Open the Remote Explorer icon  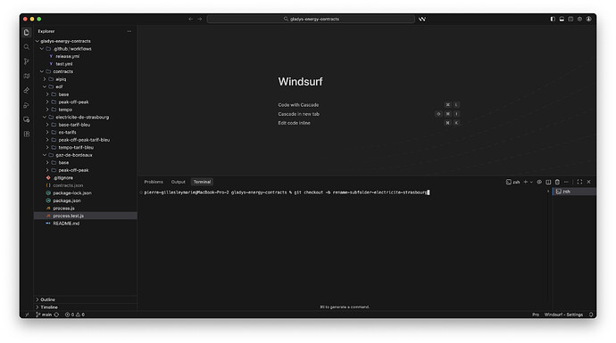[x=26, y=119]
